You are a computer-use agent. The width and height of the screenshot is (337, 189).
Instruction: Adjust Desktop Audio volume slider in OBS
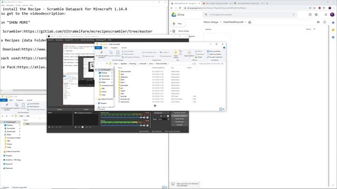click(x=122, y=118)
